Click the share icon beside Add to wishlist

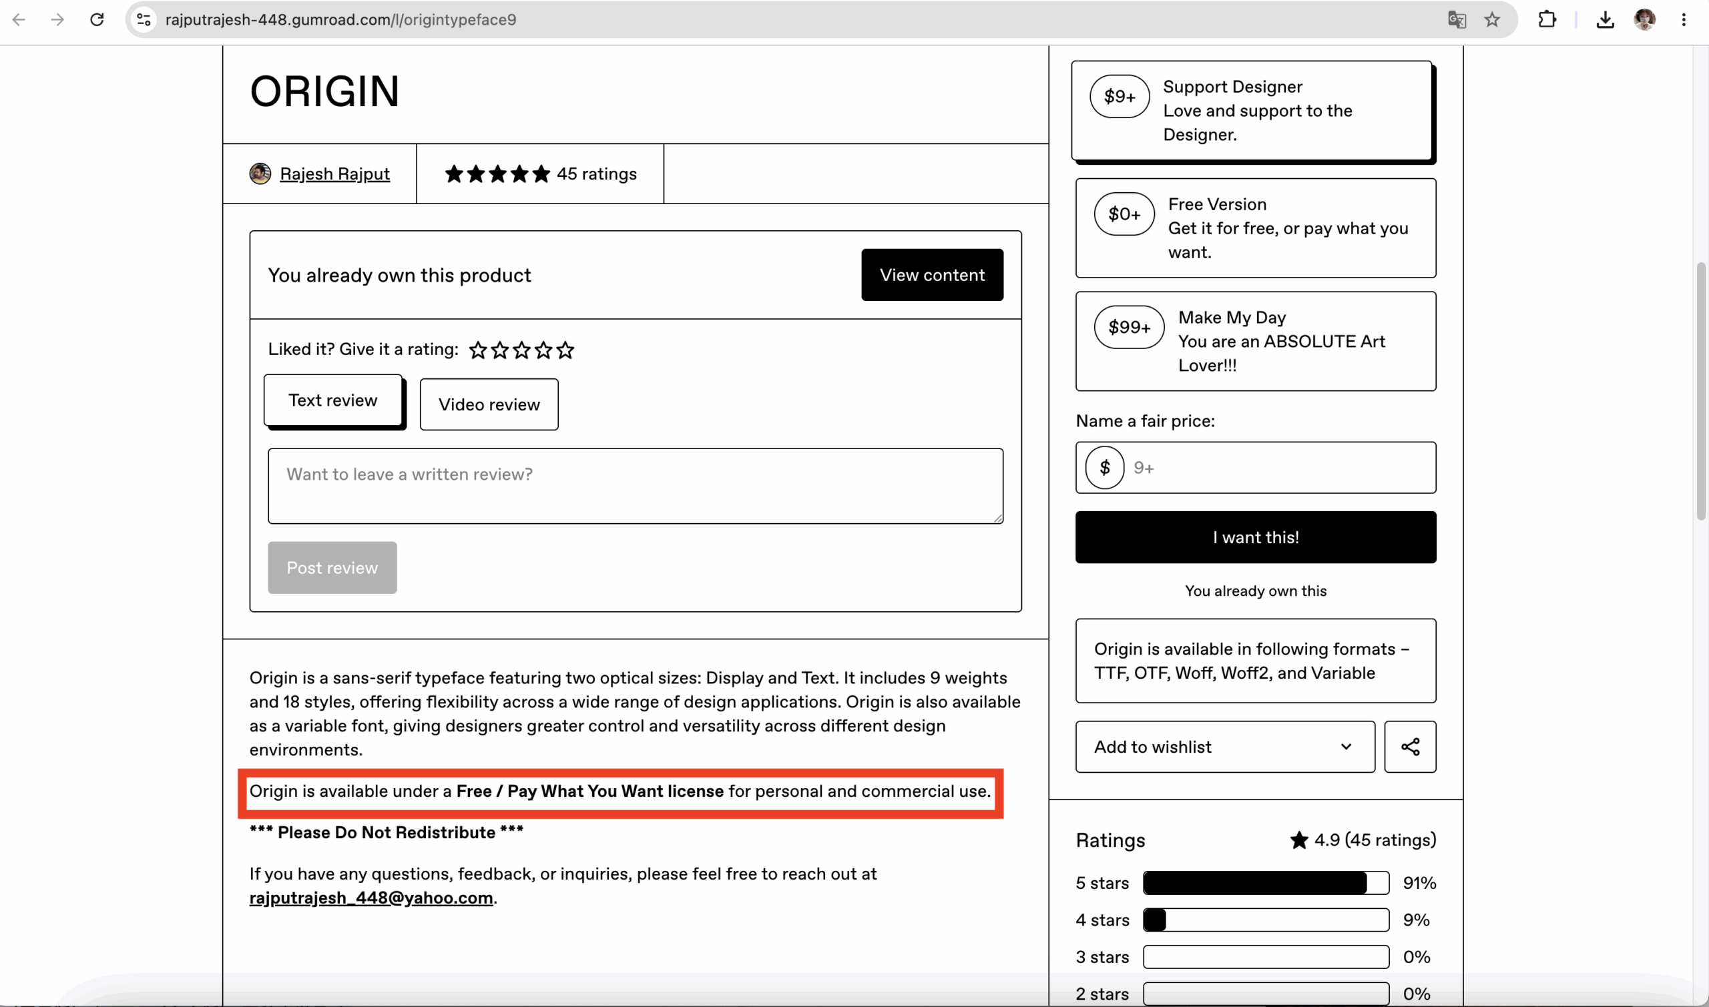tap(1411, 747)
